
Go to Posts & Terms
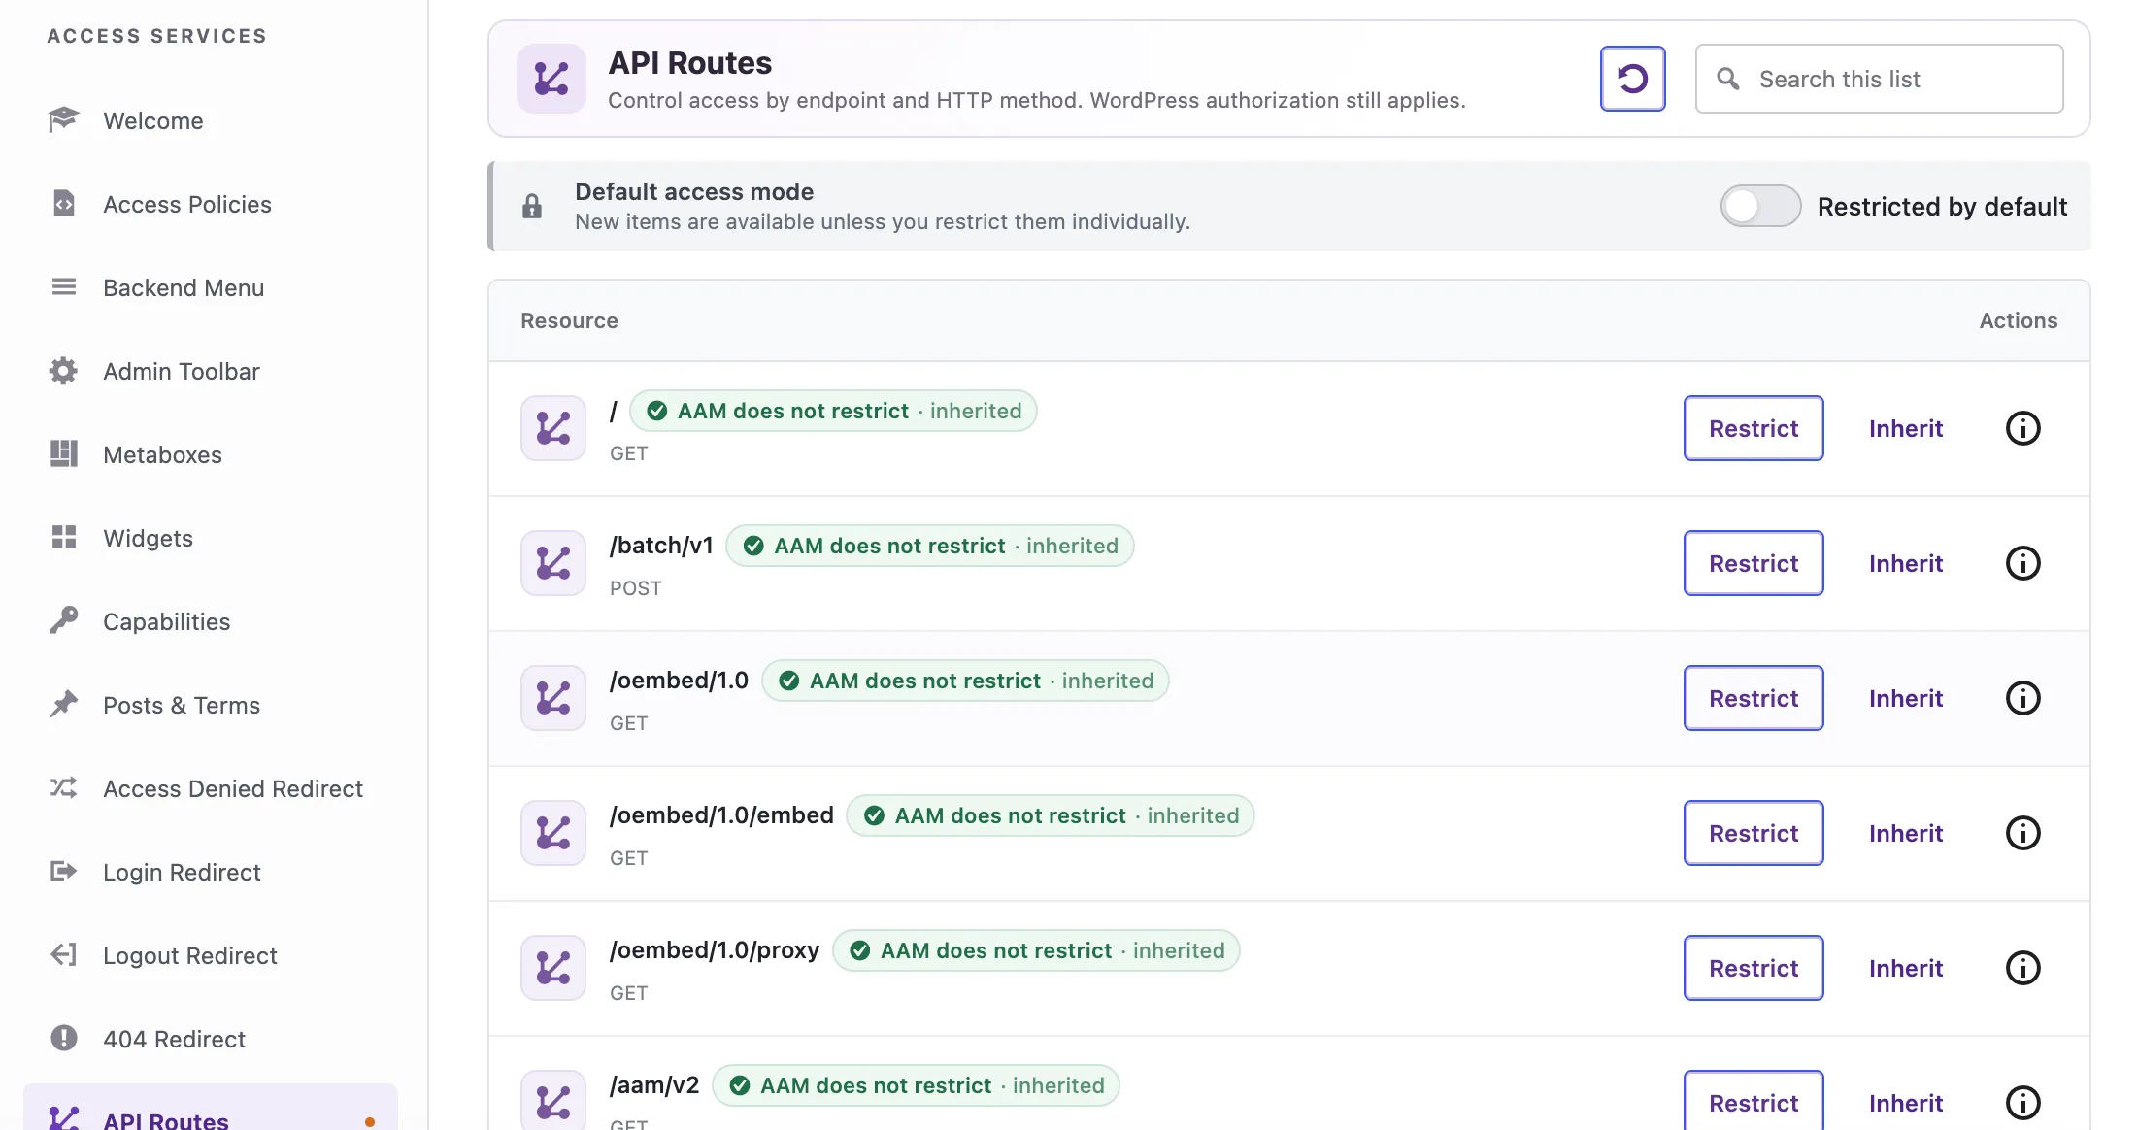coord(210,705)
